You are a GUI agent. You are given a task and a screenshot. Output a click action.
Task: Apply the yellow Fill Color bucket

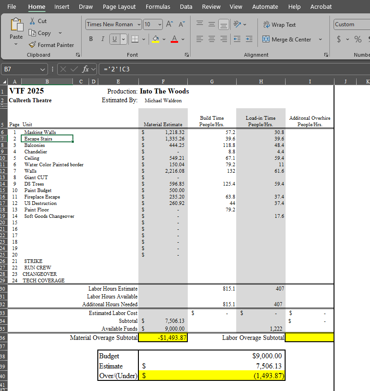pos(155,39)
